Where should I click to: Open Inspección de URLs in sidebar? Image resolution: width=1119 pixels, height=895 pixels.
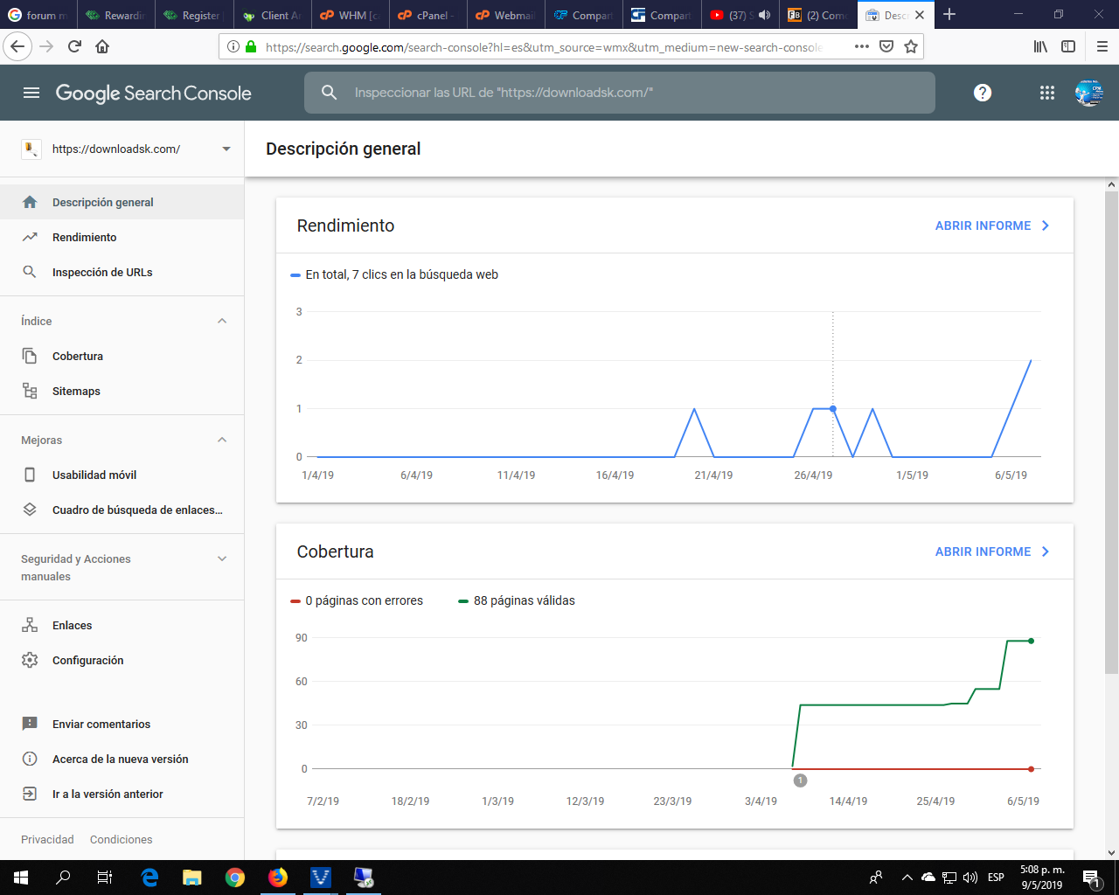[x=122, y=272]
